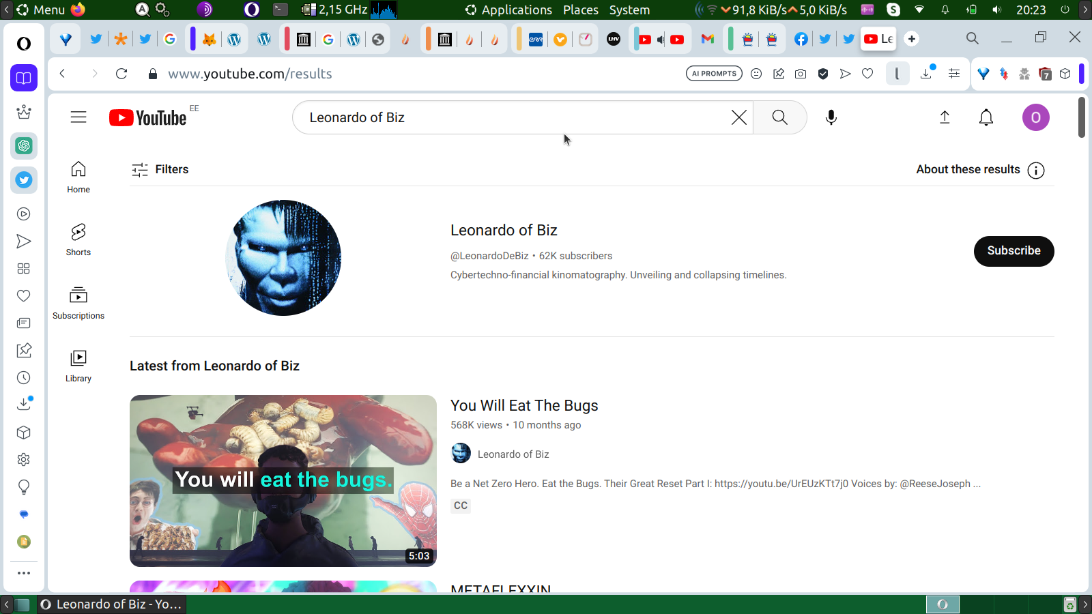Bookmark page with the address bar heart icon
The image size is (1092, 614).
click(867, 74)
